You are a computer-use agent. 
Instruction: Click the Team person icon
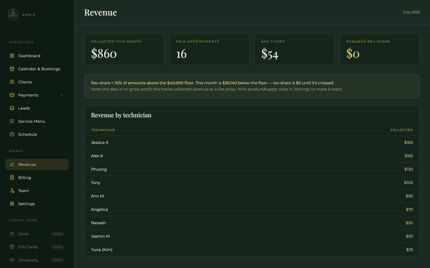click(x=12, y=191)
